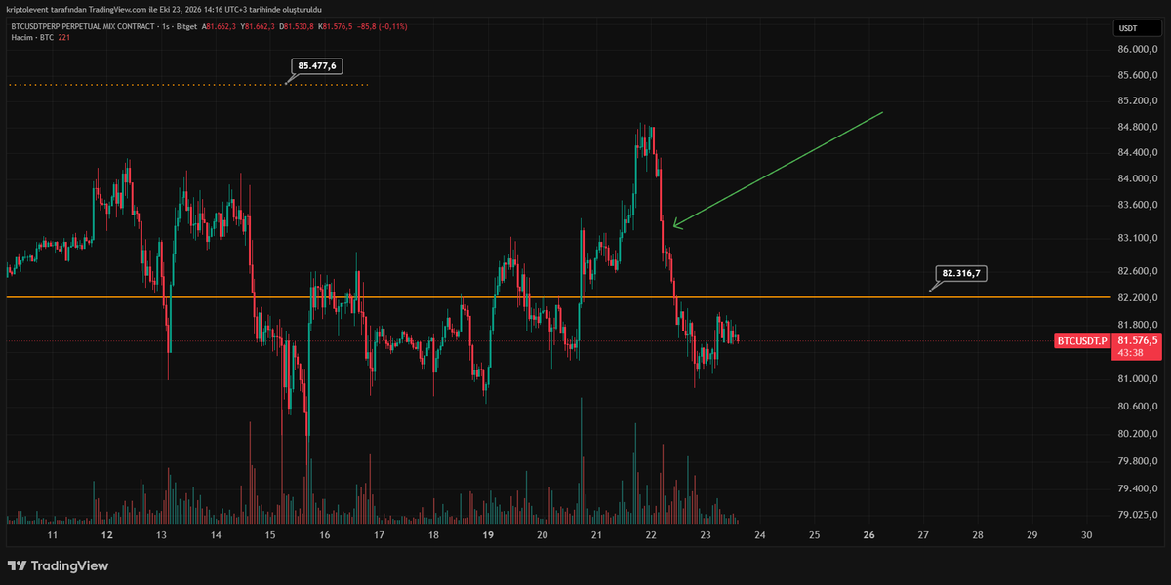Click the 84.000,0 price axis label
This screenshot has height=585, width=1171.
click(x=1138, y=178)
